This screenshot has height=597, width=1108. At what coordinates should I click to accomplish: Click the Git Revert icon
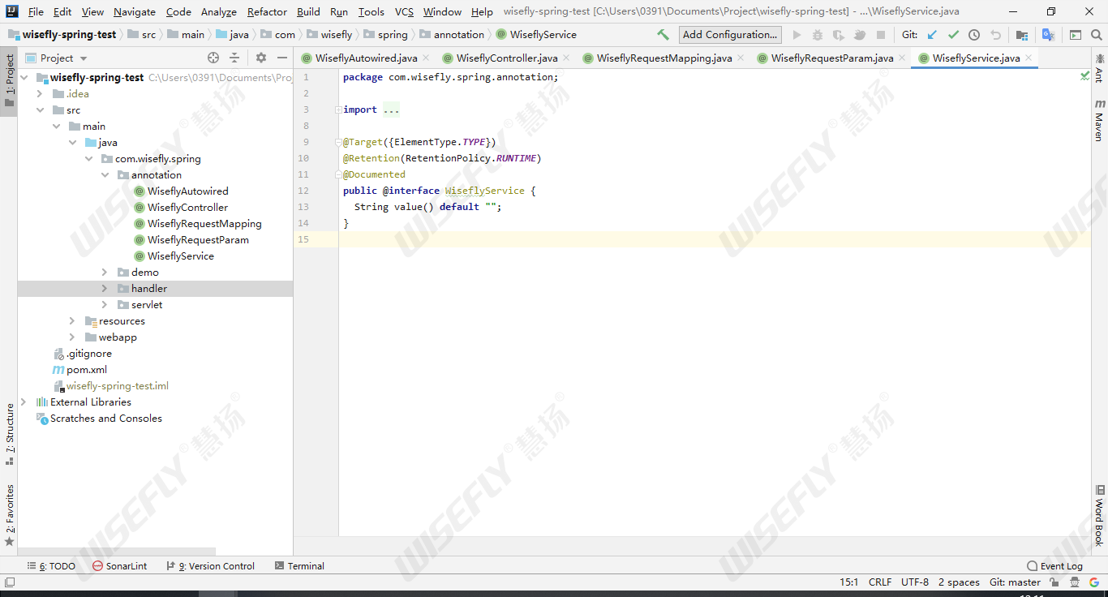click(995, 35)
